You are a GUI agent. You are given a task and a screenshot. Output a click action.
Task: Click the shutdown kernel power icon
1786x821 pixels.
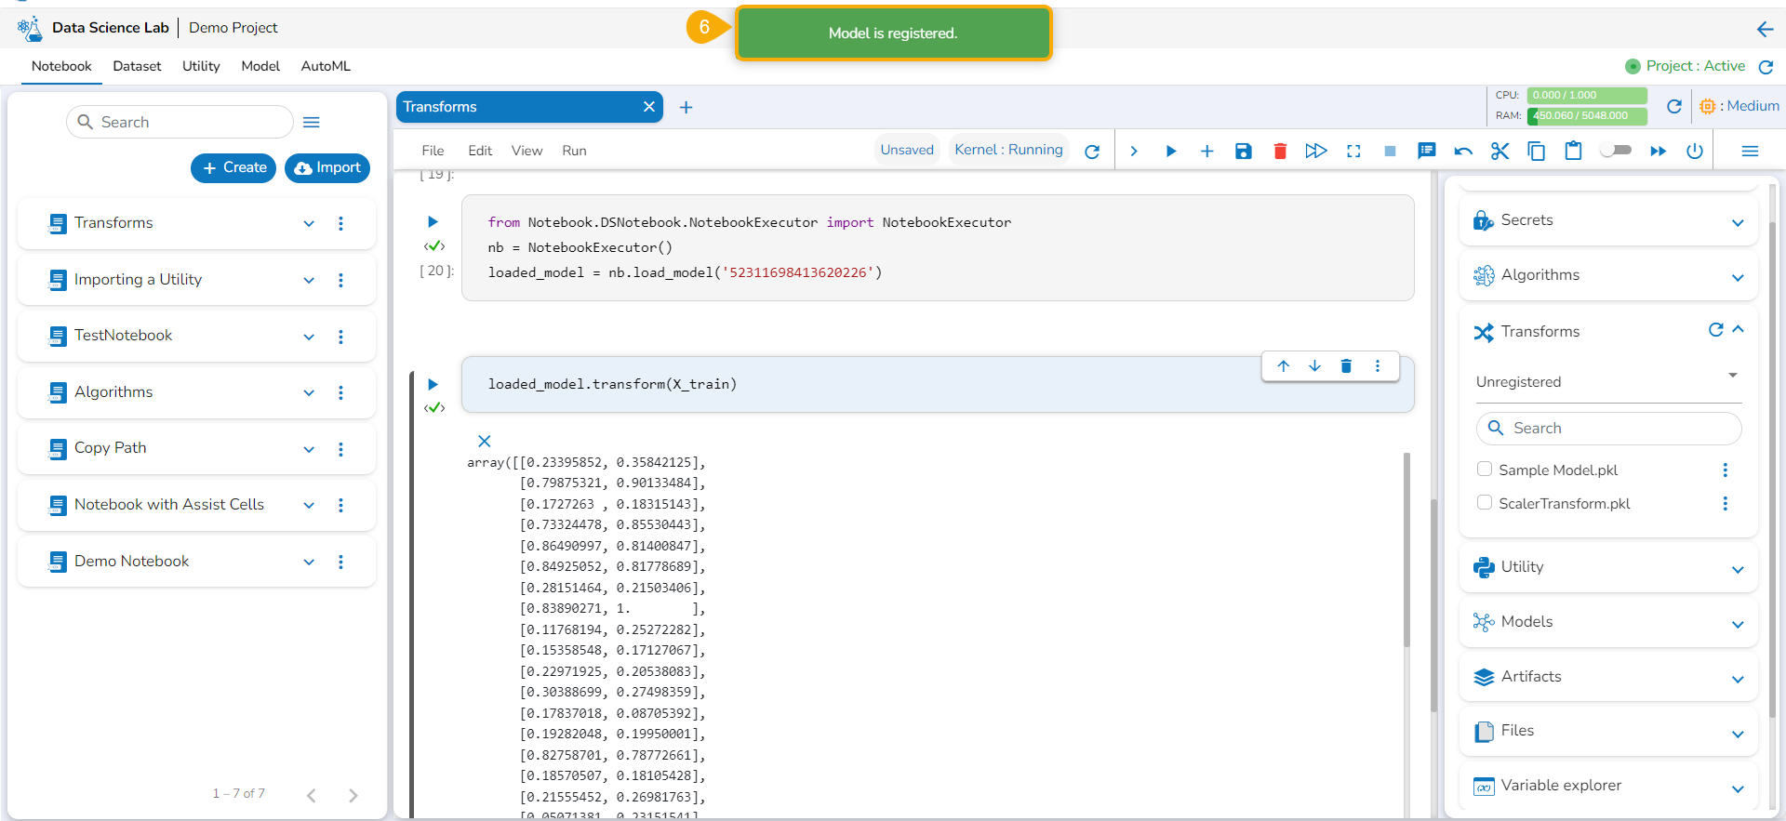pyautogui.click(x=1695, y=151)
